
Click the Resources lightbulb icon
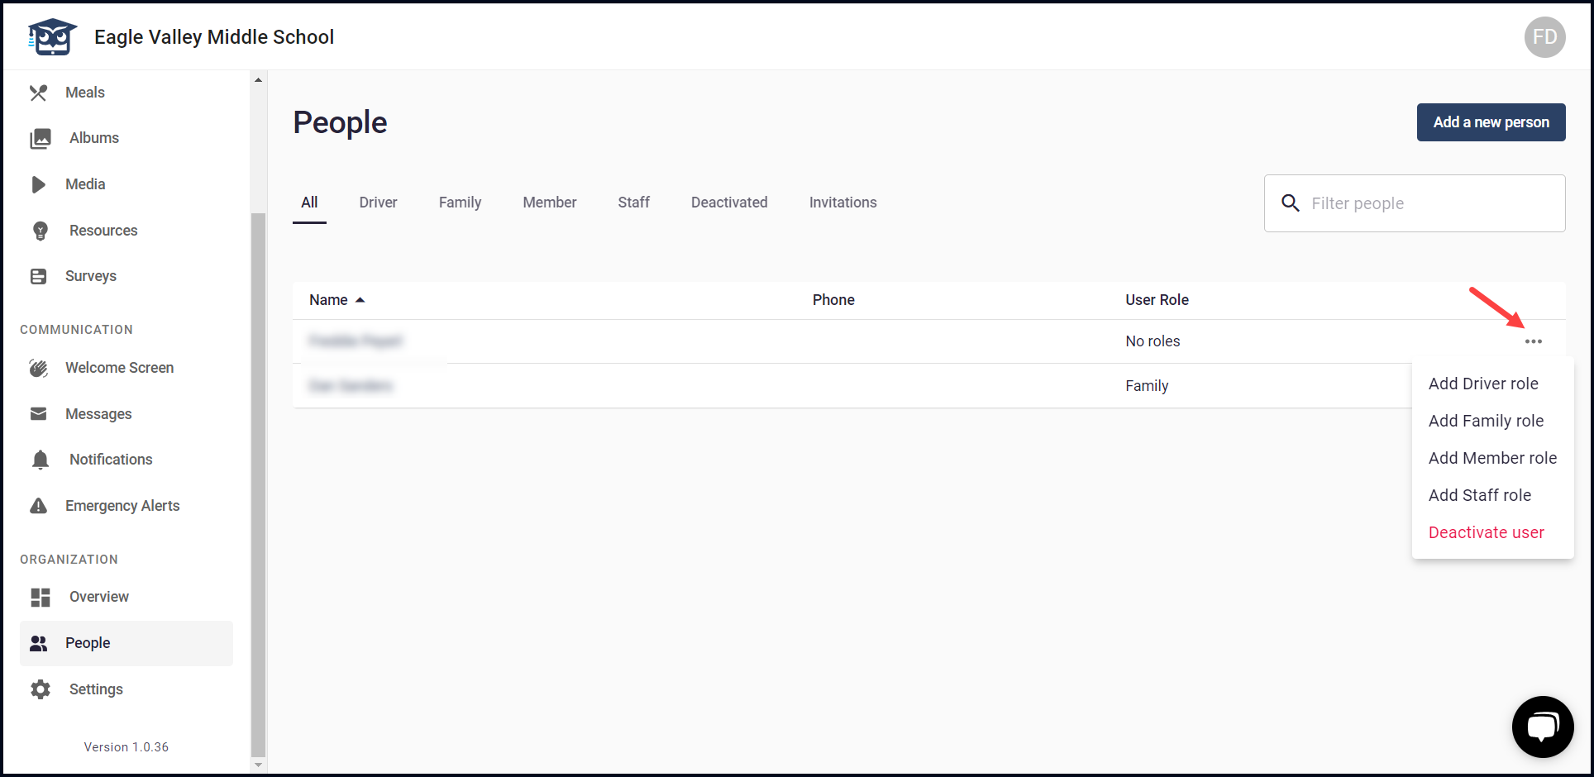(41, 231)
